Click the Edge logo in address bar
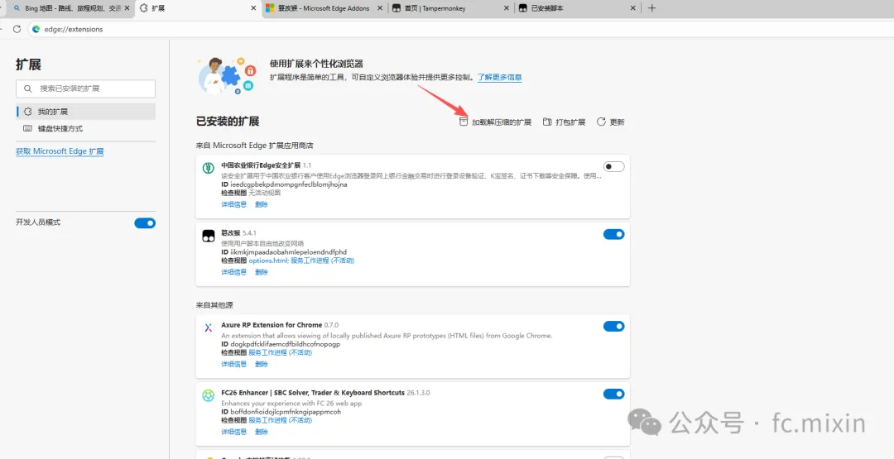 36,29
